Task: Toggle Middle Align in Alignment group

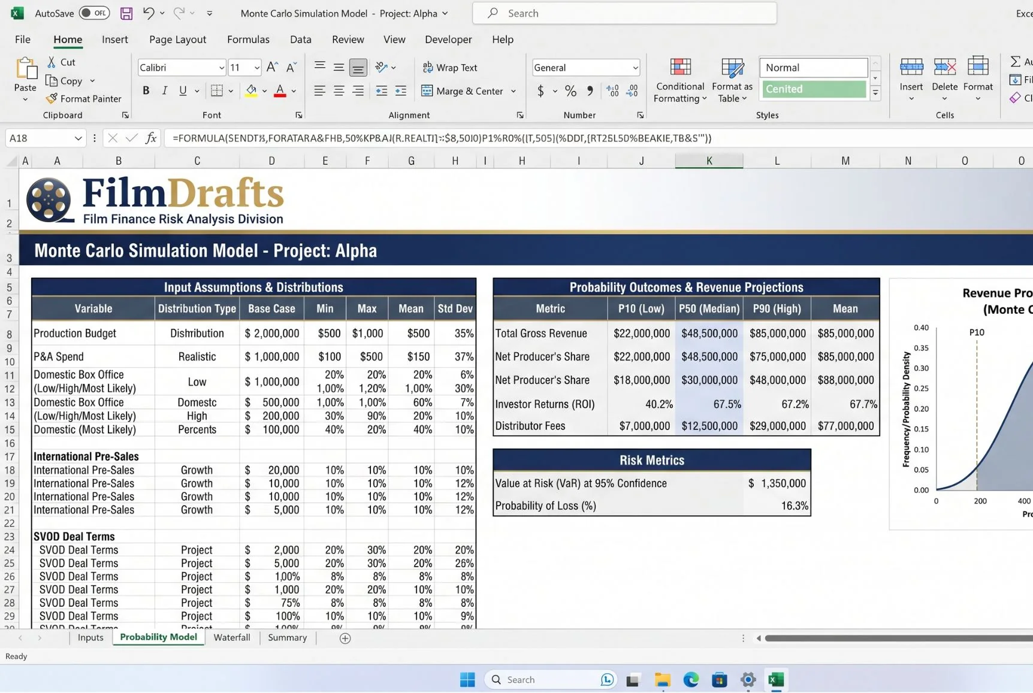Action: click(339, 67)
